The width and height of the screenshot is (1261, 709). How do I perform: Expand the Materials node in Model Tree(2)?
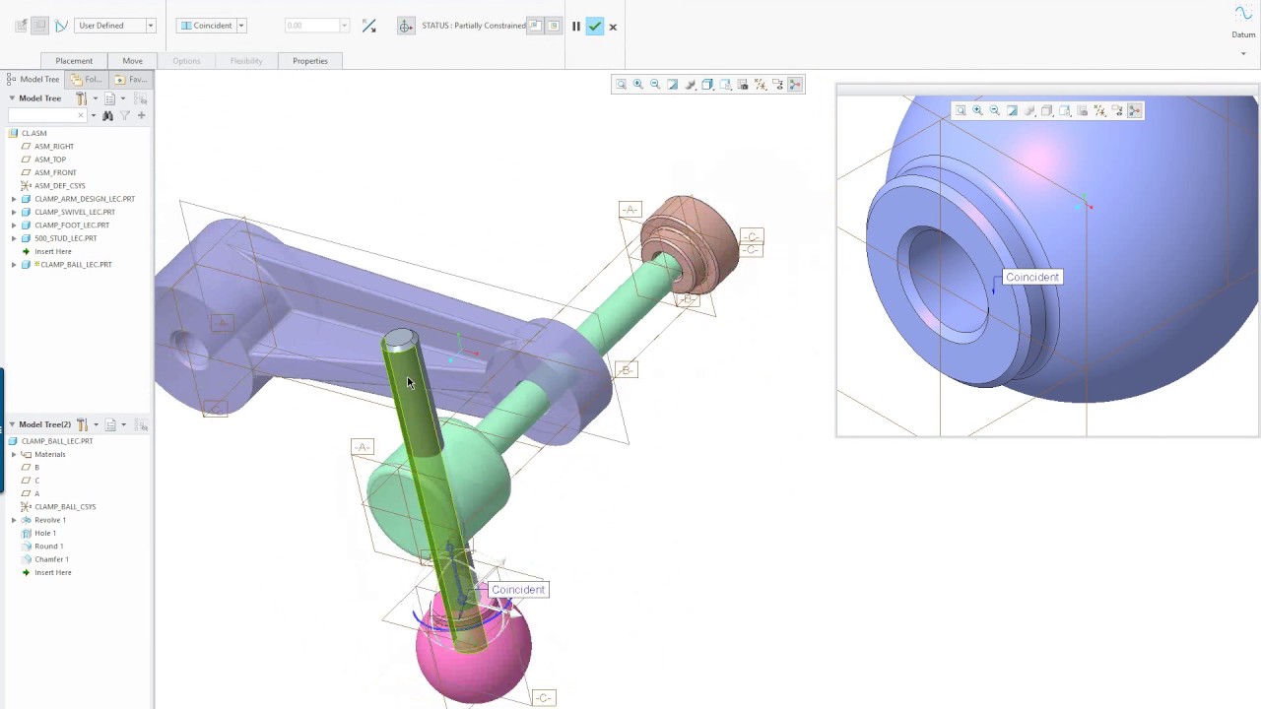pyautogui.click(x=14, y=454)
